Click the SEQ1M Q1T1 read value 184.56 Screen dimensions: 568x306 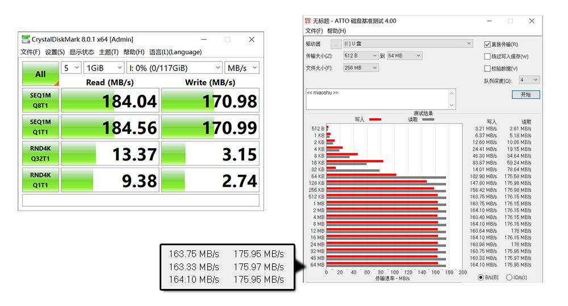tap(110, 127)
